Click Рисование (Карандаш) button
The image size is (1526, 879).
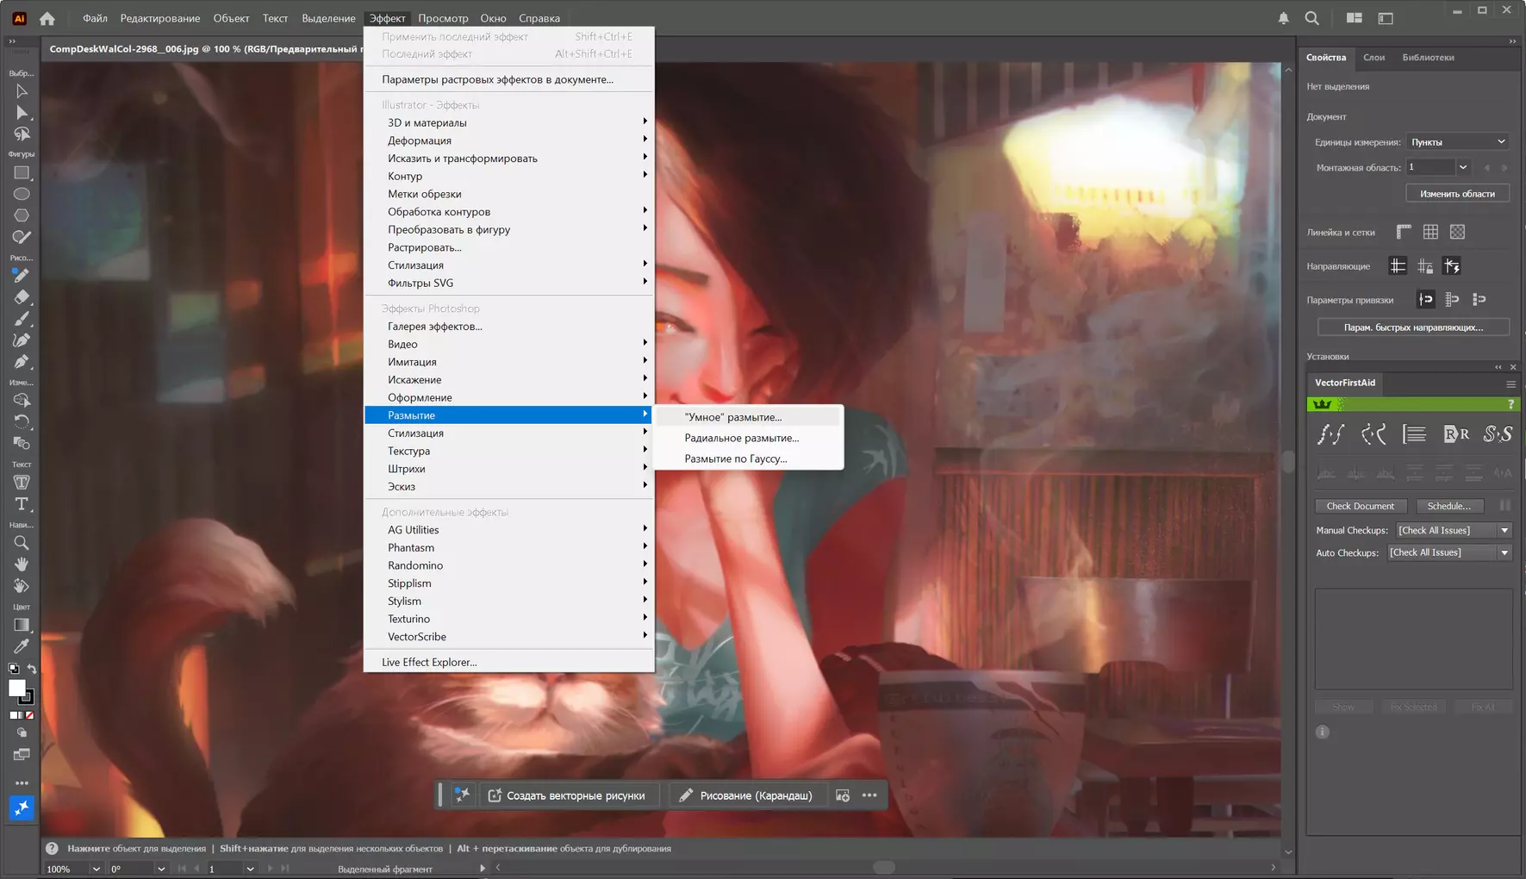[746, 795]
